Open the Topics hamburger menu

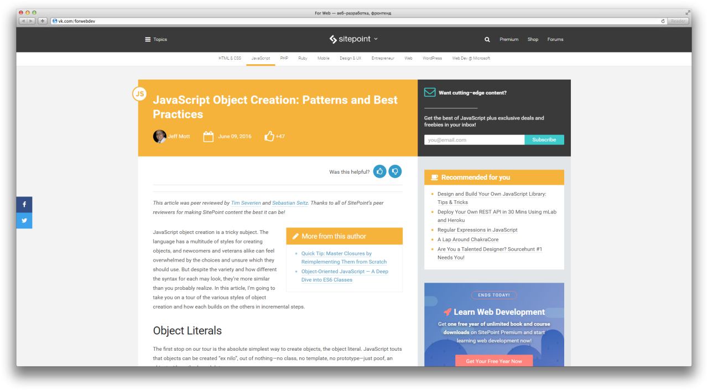pos(156,39)
